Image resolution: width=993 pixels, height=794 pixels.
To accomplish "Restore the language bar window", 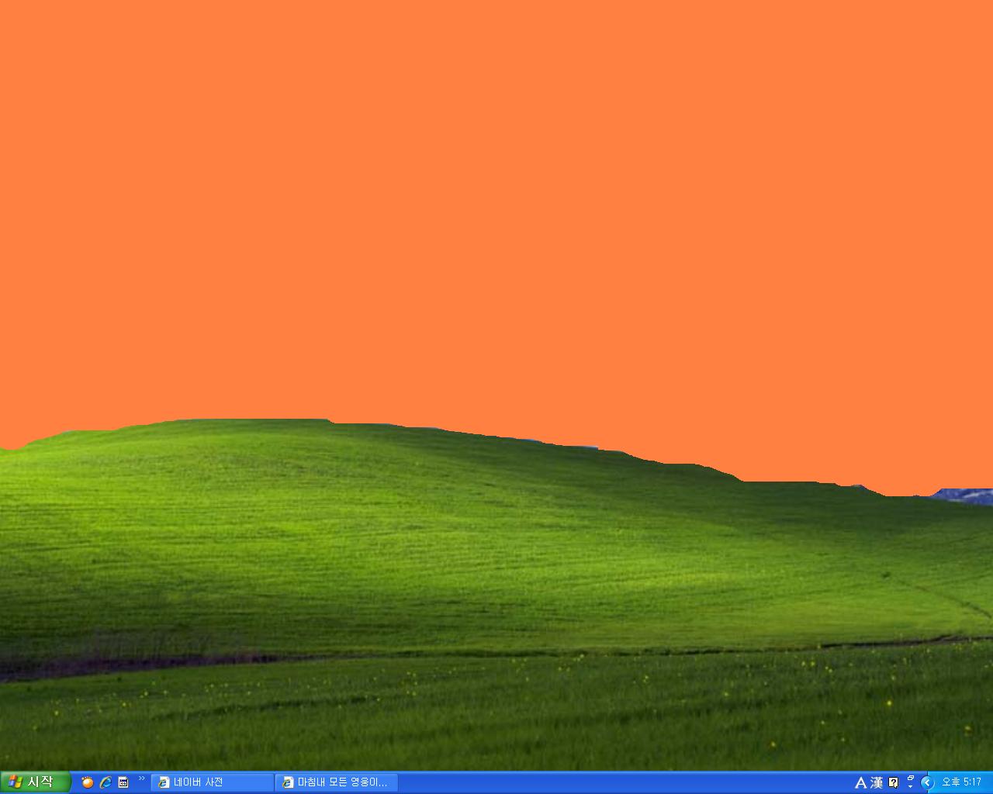I will pyautogui.click(x=911, y=777).
